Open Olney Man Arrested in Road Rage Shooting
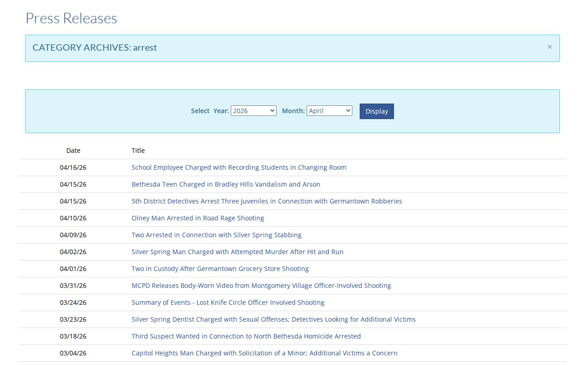 [x=198, y=218]
